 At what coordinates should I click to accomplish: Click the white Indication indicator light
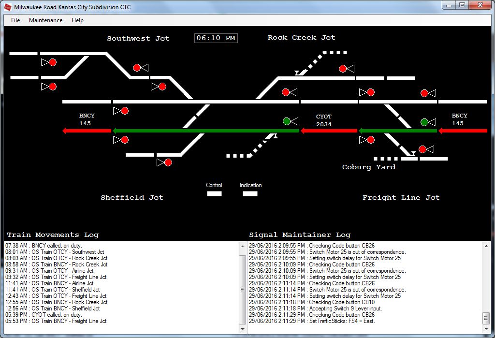click(x=250, y=193)
